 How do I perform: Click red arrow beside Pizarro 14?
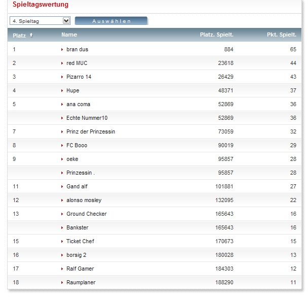tap(62, 77)
